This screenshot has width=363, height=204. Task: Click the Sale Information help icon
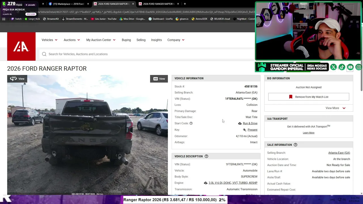(x=296, y=145)
